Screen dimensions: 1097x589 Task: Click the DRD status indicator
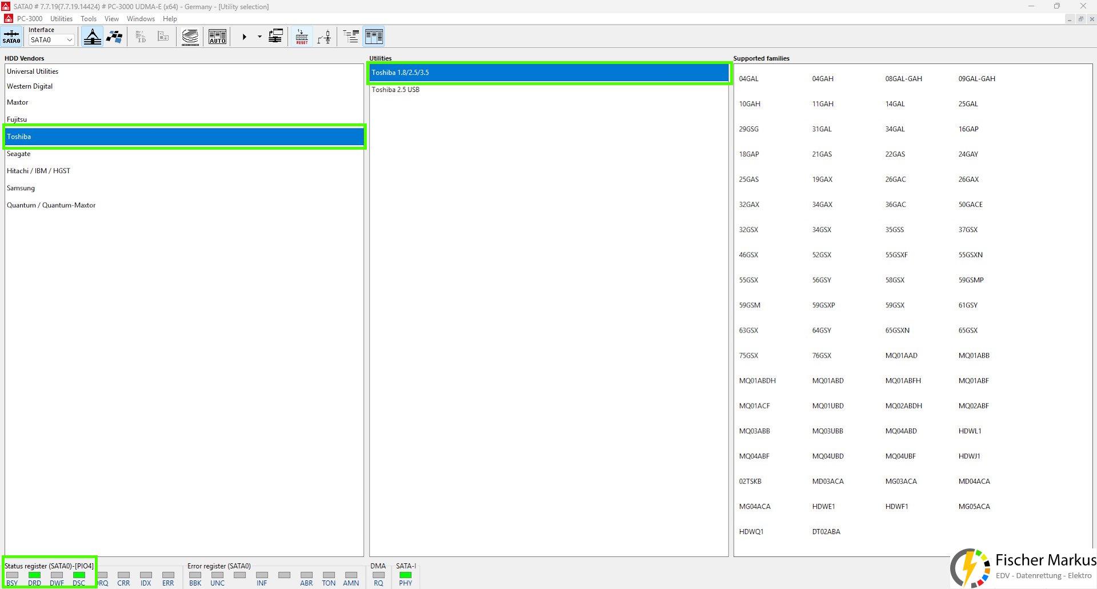[34, 575]
